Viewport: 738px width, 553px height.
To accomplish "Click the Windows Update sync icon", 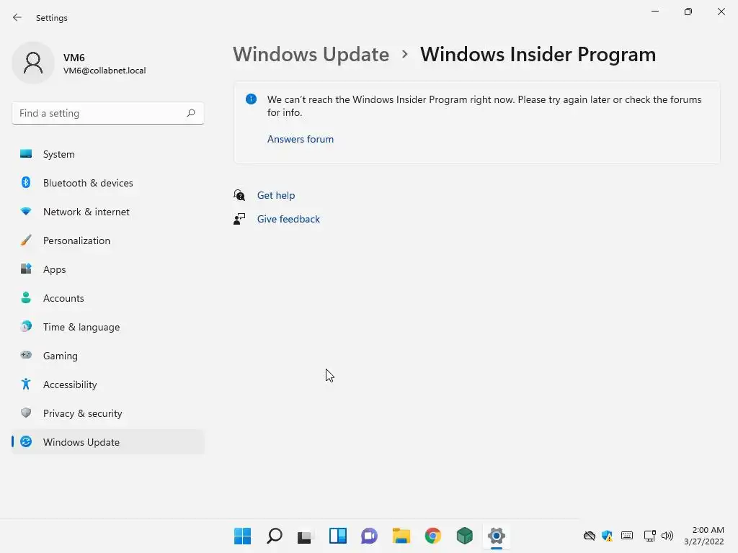I will pos(26,441).
